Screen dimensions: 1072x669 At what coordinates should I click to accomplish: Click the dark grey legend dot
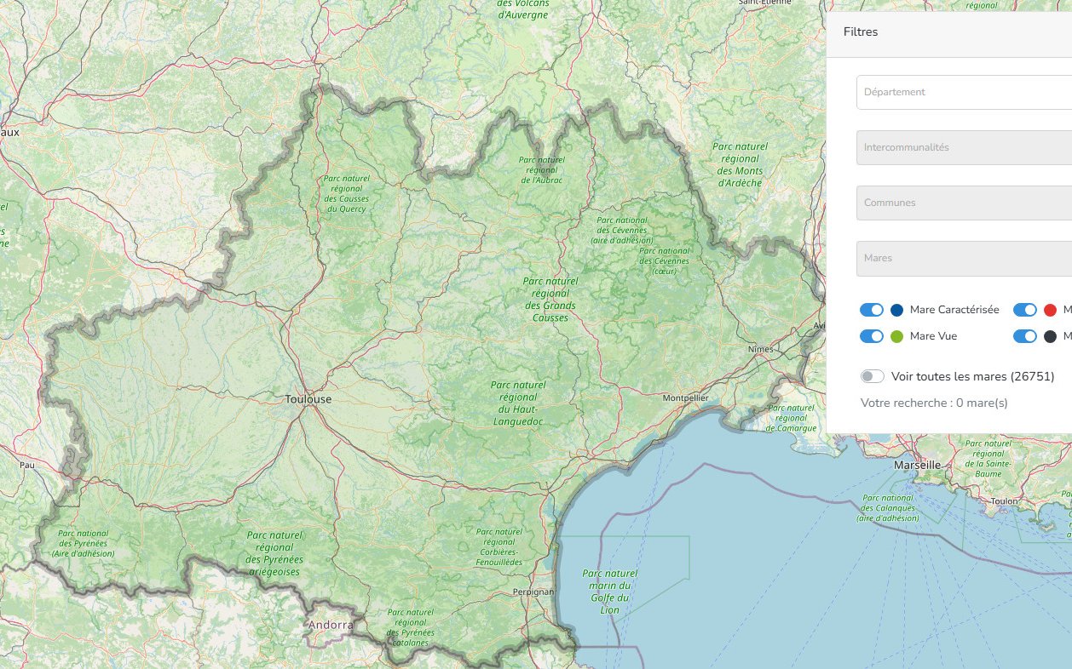1050,336
